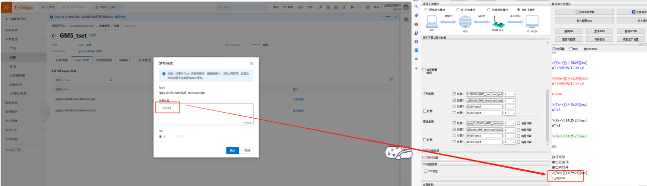
Task: Switch to the 设备信息 tab
Action: coord(62,60)
